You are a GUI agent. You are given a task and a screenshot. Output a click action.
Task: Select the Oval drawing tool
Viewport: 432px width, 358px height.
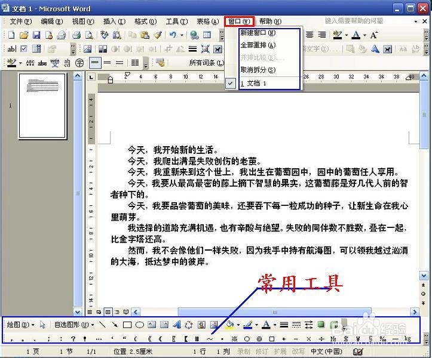pos(140,325)
